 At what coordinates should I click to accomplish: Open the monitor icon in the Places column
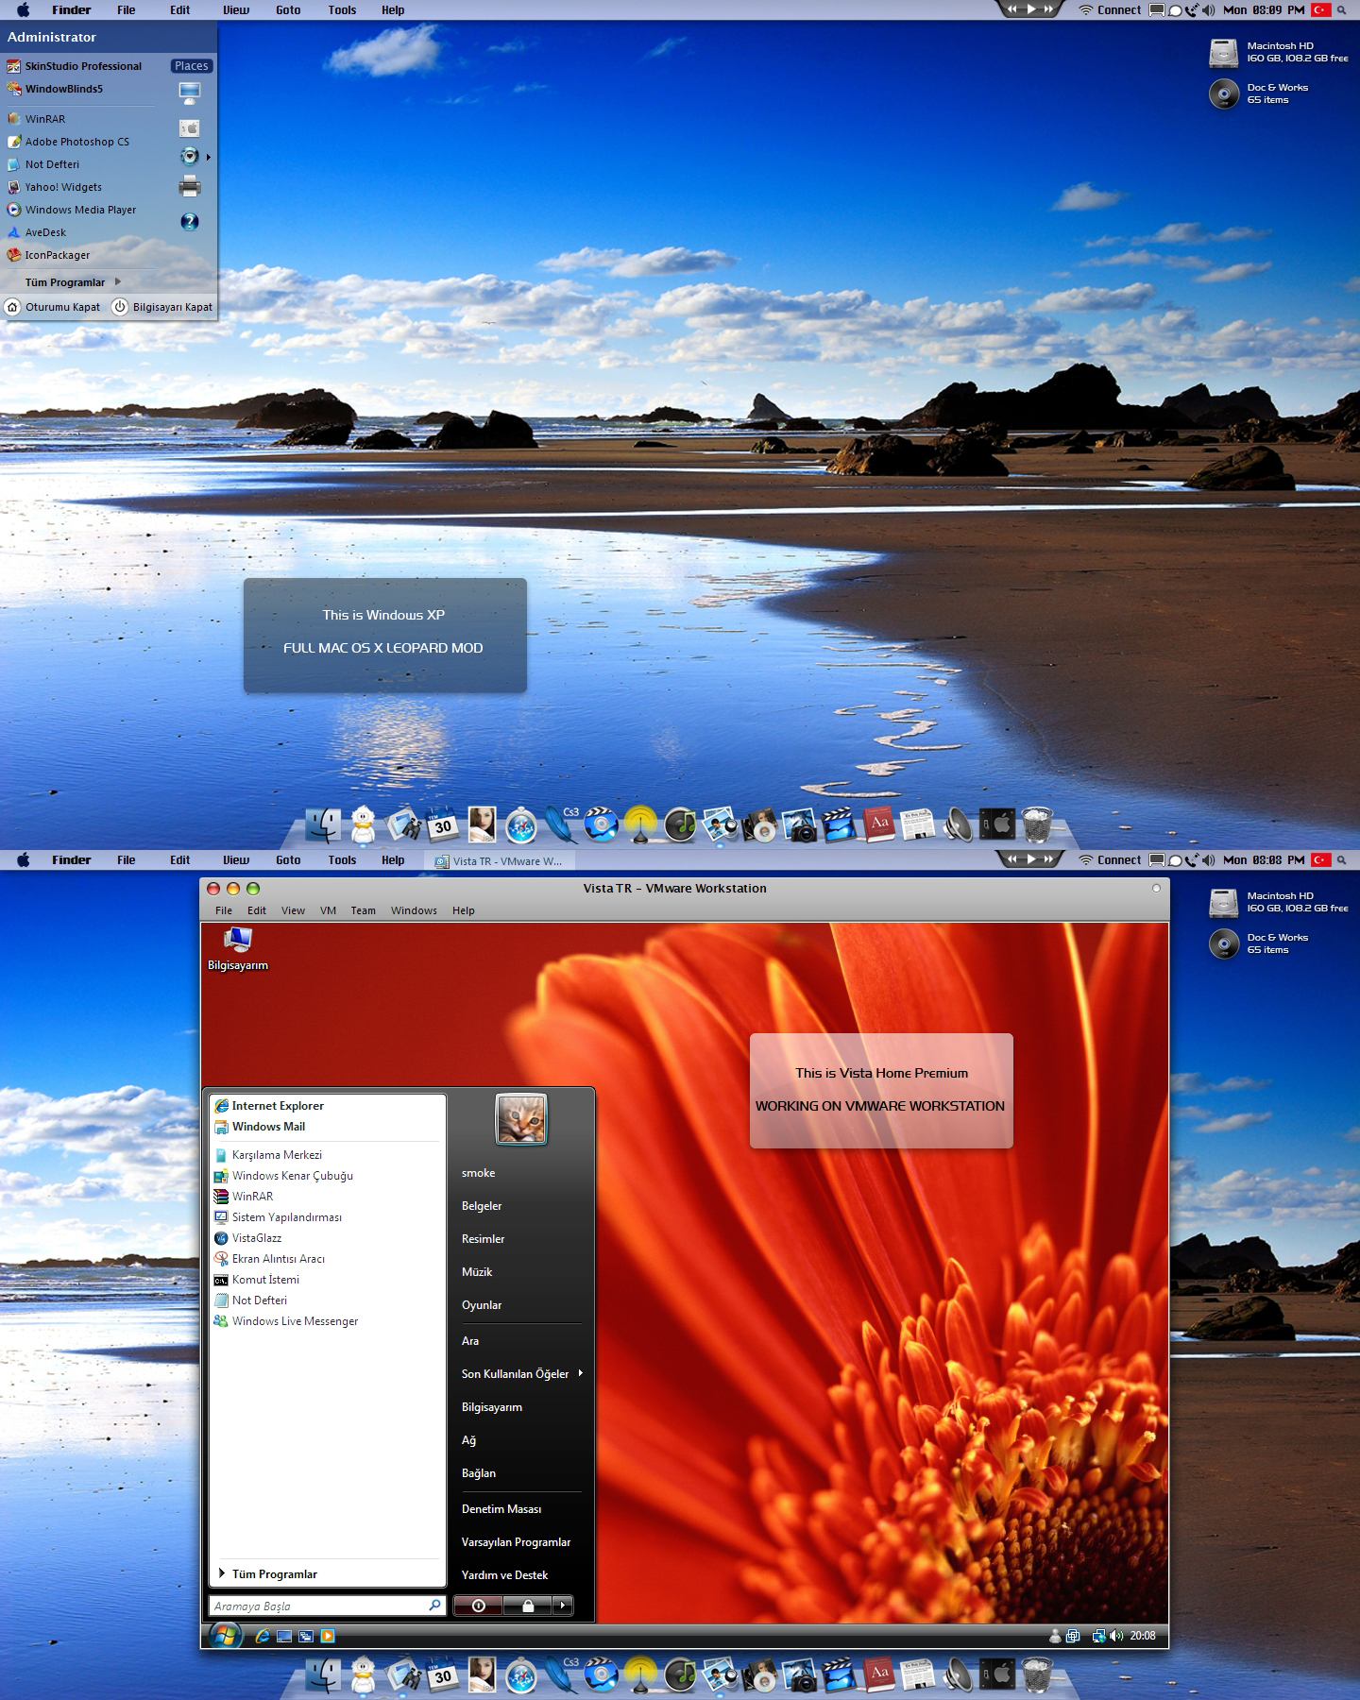point(190,93)
